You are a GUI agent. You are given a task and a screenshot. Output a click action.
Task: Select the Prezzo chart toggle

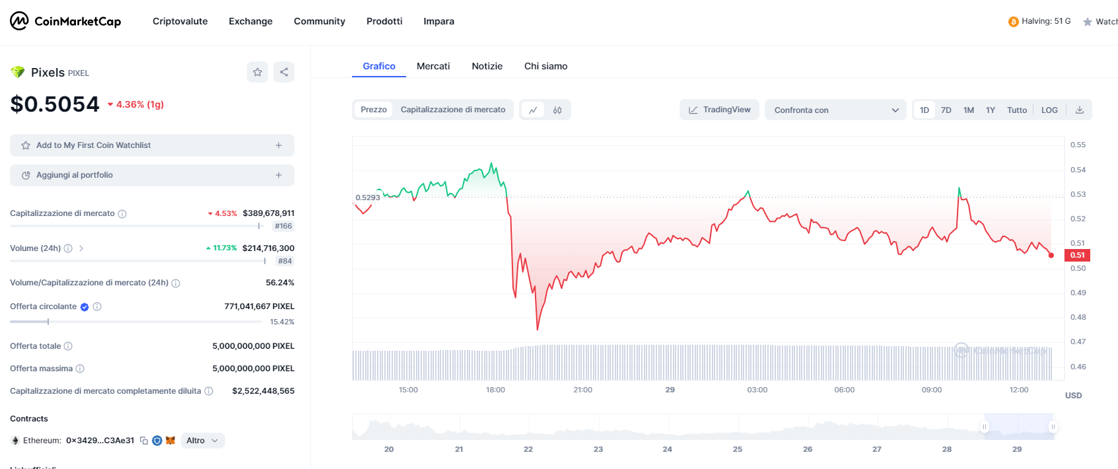pos(374,110)
